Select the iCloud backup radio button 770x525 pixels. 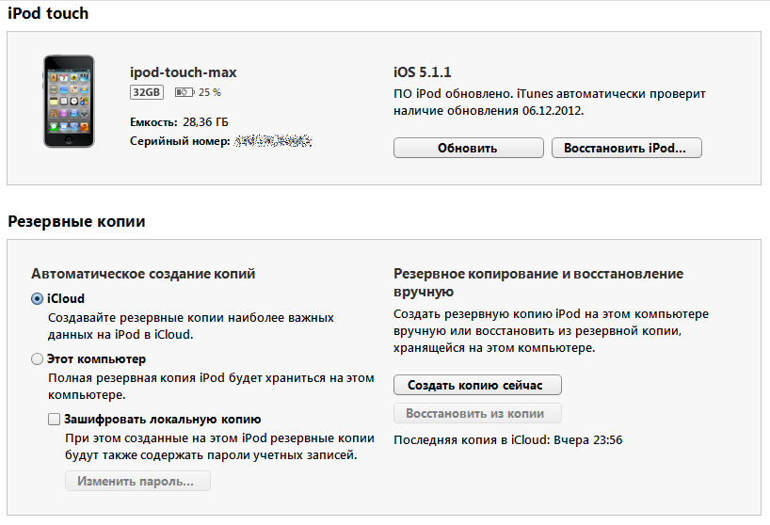click(x=37, y=299)
